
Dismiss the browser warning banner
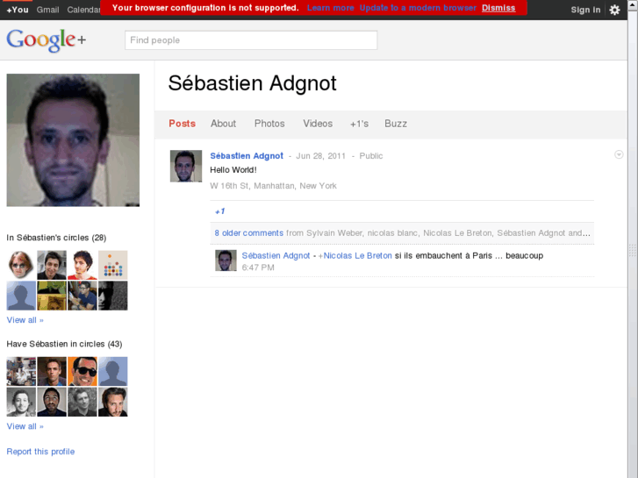pos(498,8)
